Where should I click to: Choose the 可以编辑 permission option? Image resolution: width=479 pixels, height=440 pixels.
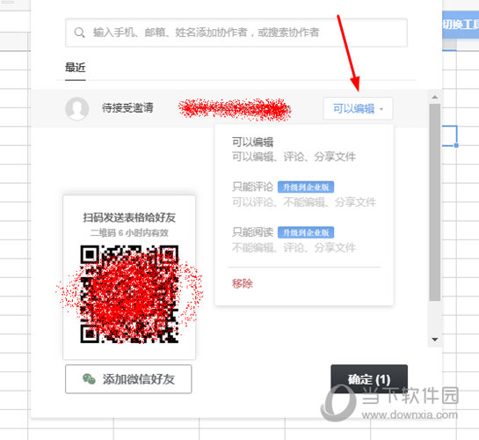294,150
